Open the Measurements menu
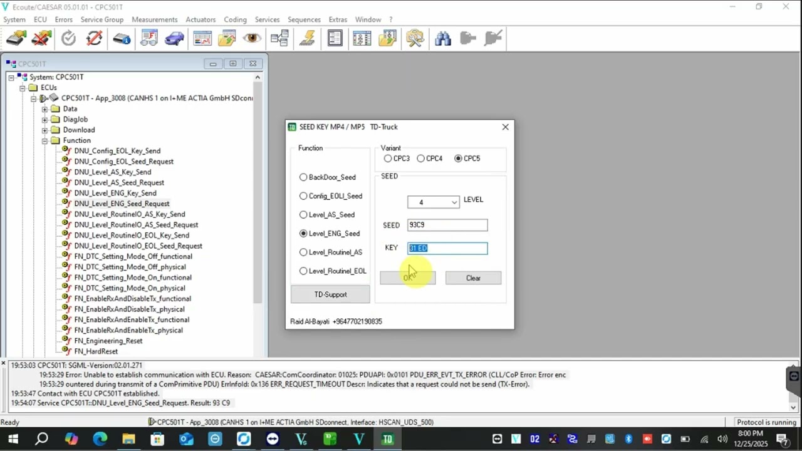Viewport: 802px width, 451px height. (155, 19)
